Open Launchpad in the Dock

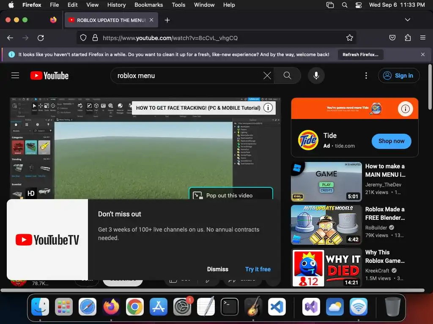[x=64, y=307]
